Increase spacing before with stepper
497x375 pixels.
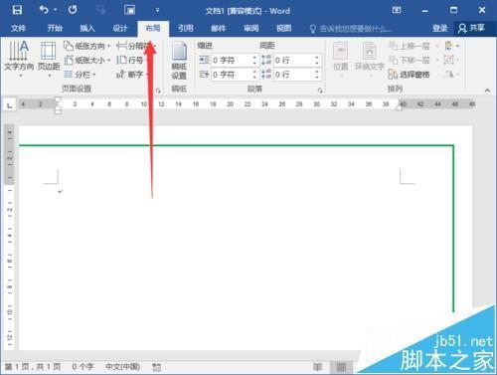(x=317, y=58)
